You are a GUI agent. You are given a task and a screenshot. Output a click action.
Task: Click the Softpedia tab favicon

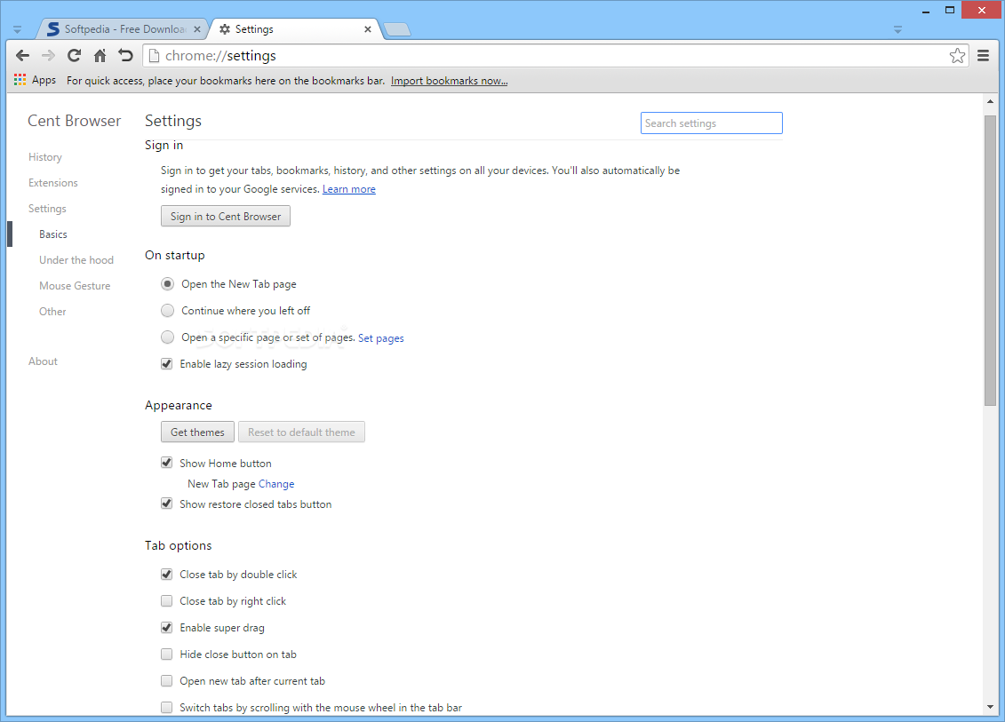[53, 28]
